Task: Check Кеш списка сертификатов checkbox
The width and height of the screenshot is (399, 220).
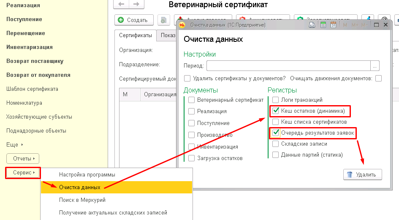Action: point(275,122)
